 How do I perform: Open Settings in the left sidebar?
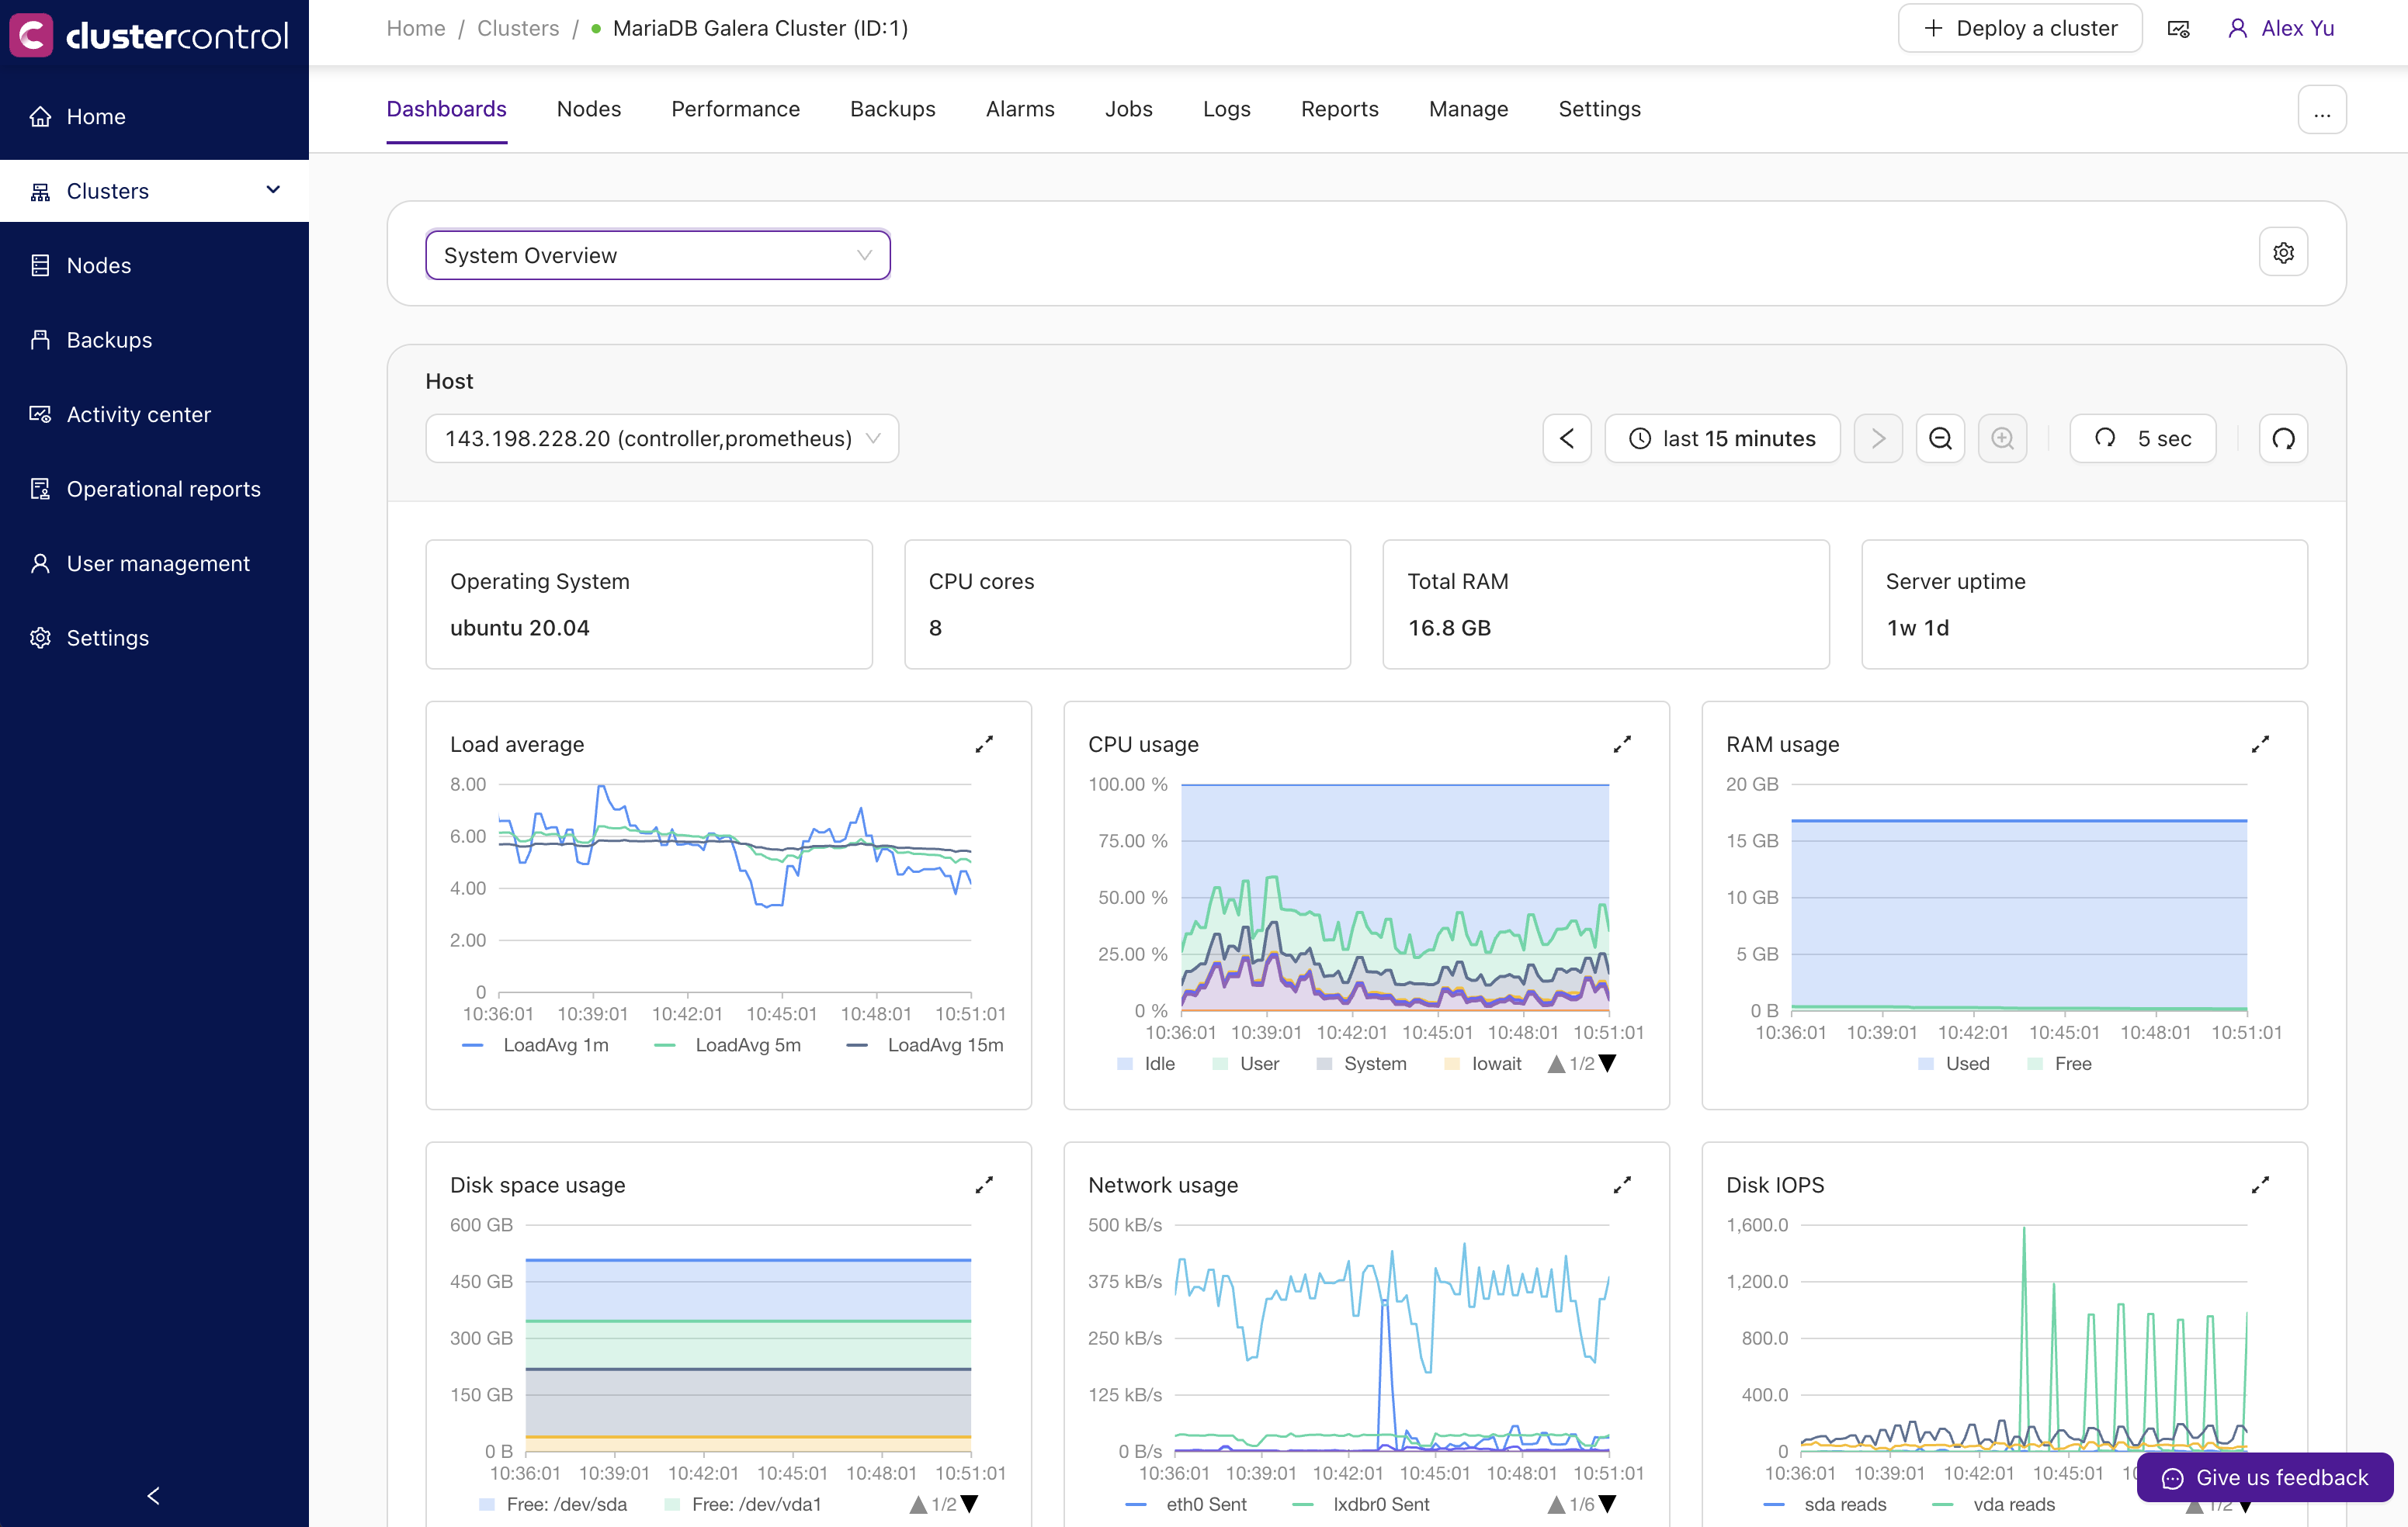coord(154,638)
